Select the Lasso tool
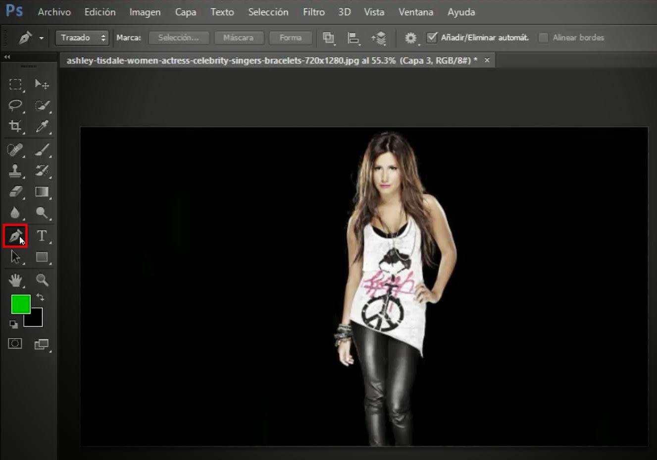Viewport: 657px width, 460px height. point(15,105)
